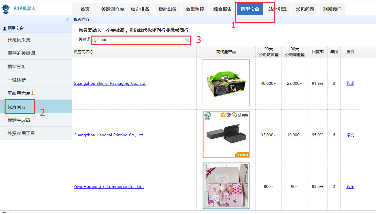Open 外贸实用工具 from the sidebar
Image resolution: width=376 pixels, height=214 pixels.
(36, 133)
